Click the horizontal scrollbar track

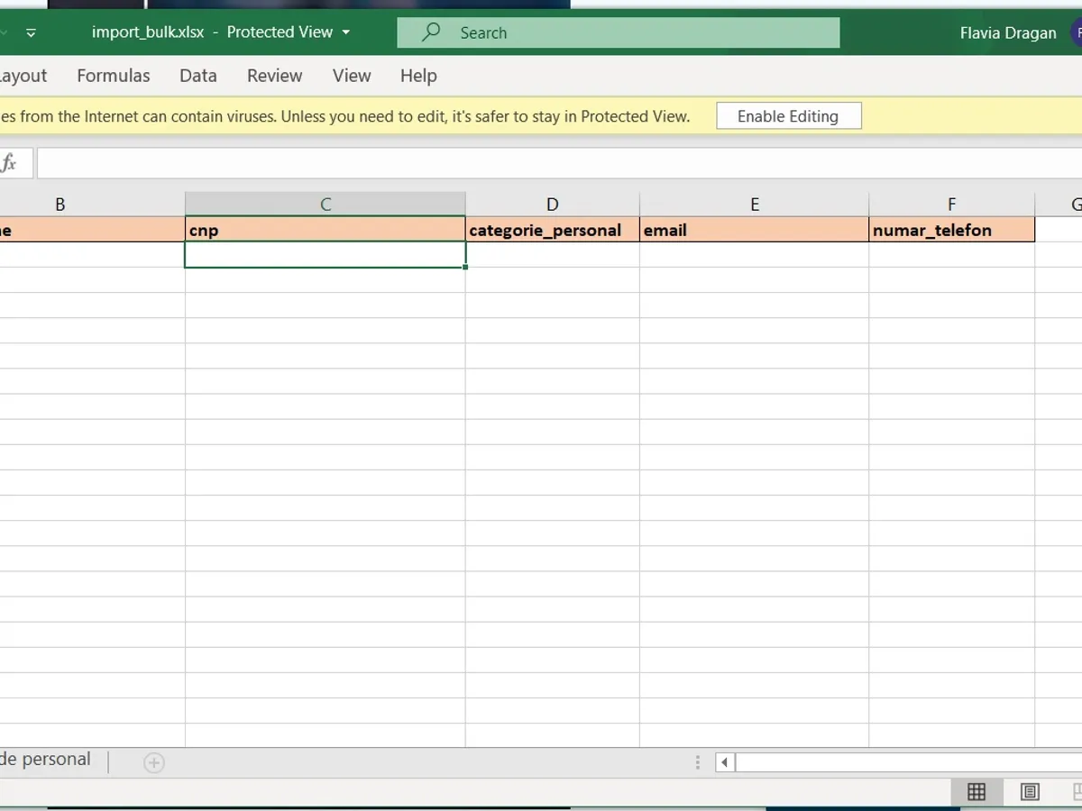[x=902, y=763]
